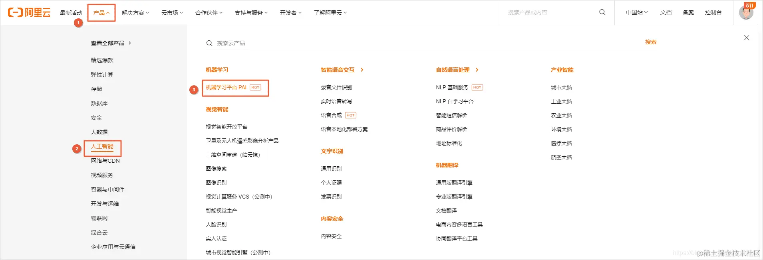This screenshot has width=763, height=260.
Task: Open 发票识别 product
Action: click(x=331, y=197)
